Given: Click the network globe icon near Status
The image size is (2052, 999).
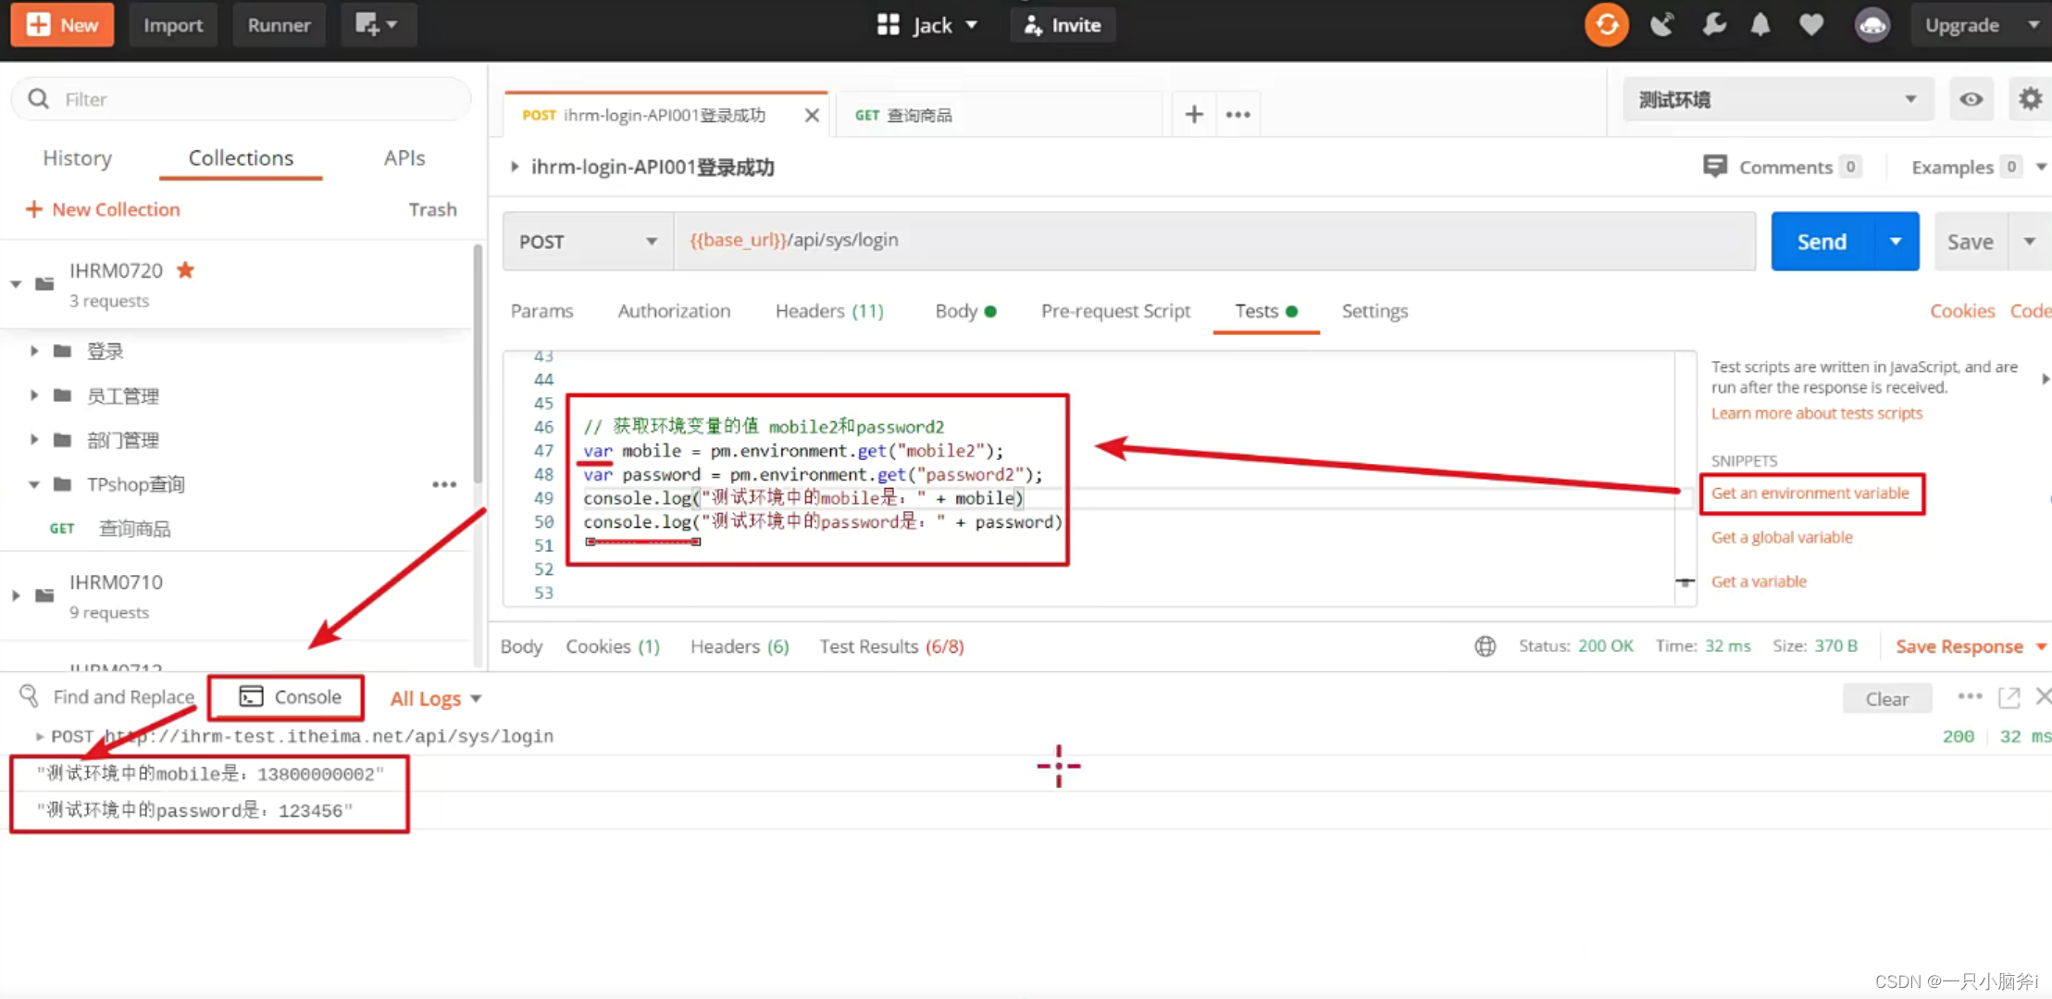Looking at the screenshot, I should tap(1485, 646).
